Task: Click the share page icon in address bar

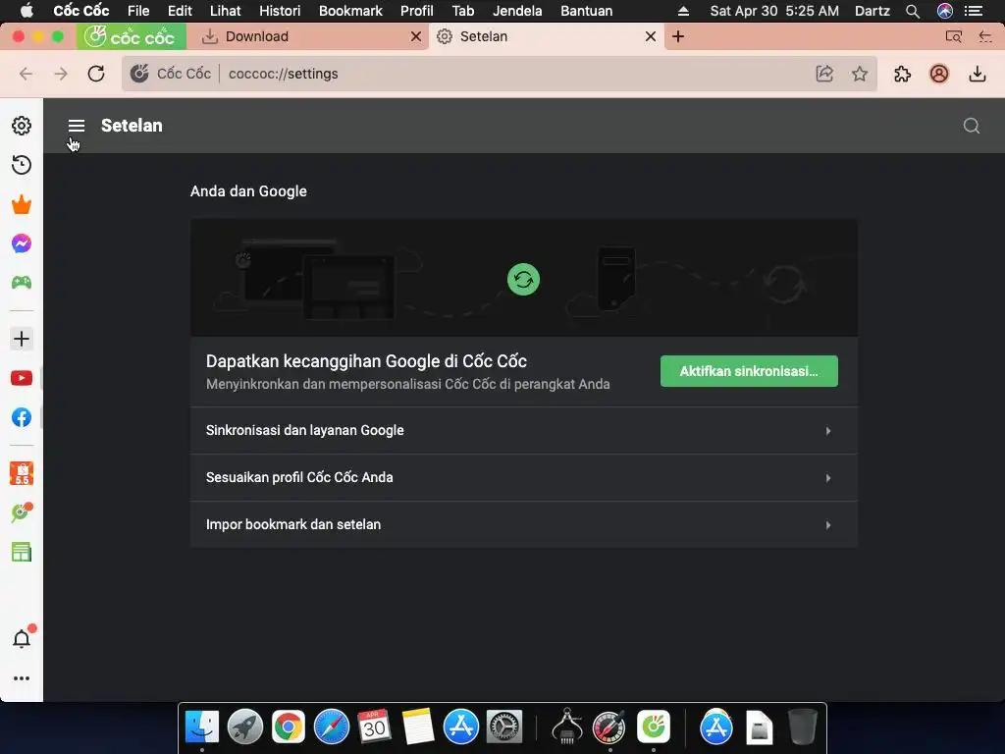Action: (824, 74)
